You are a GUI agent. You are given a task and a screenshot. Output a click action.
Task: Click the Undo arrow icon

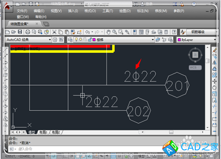pyautogui.click(x=88, y=32)
